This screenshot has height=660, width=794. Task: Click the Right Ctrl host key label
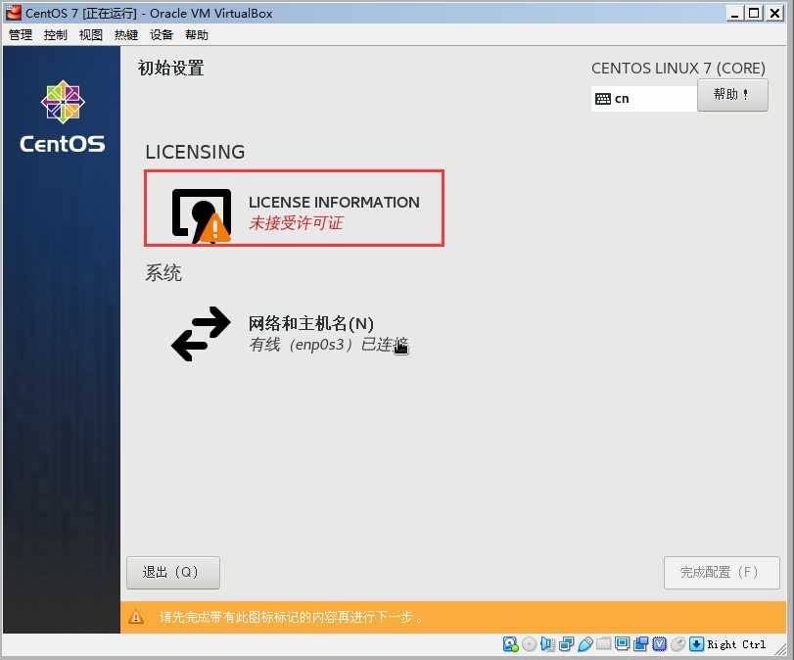[x=737, y=644]
